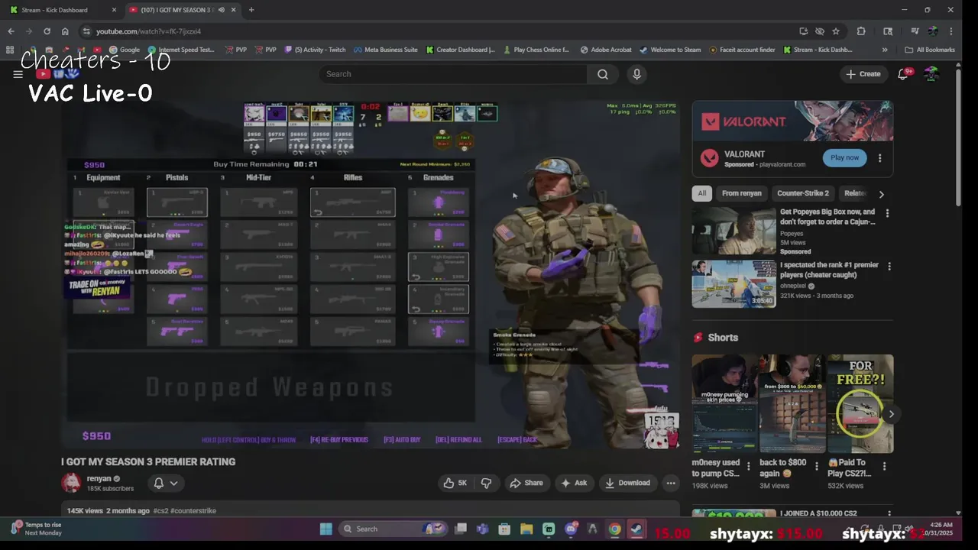978x550 pixels.
Task: Open the YouTube guide hamburger menu
Action: click(18, 74)
